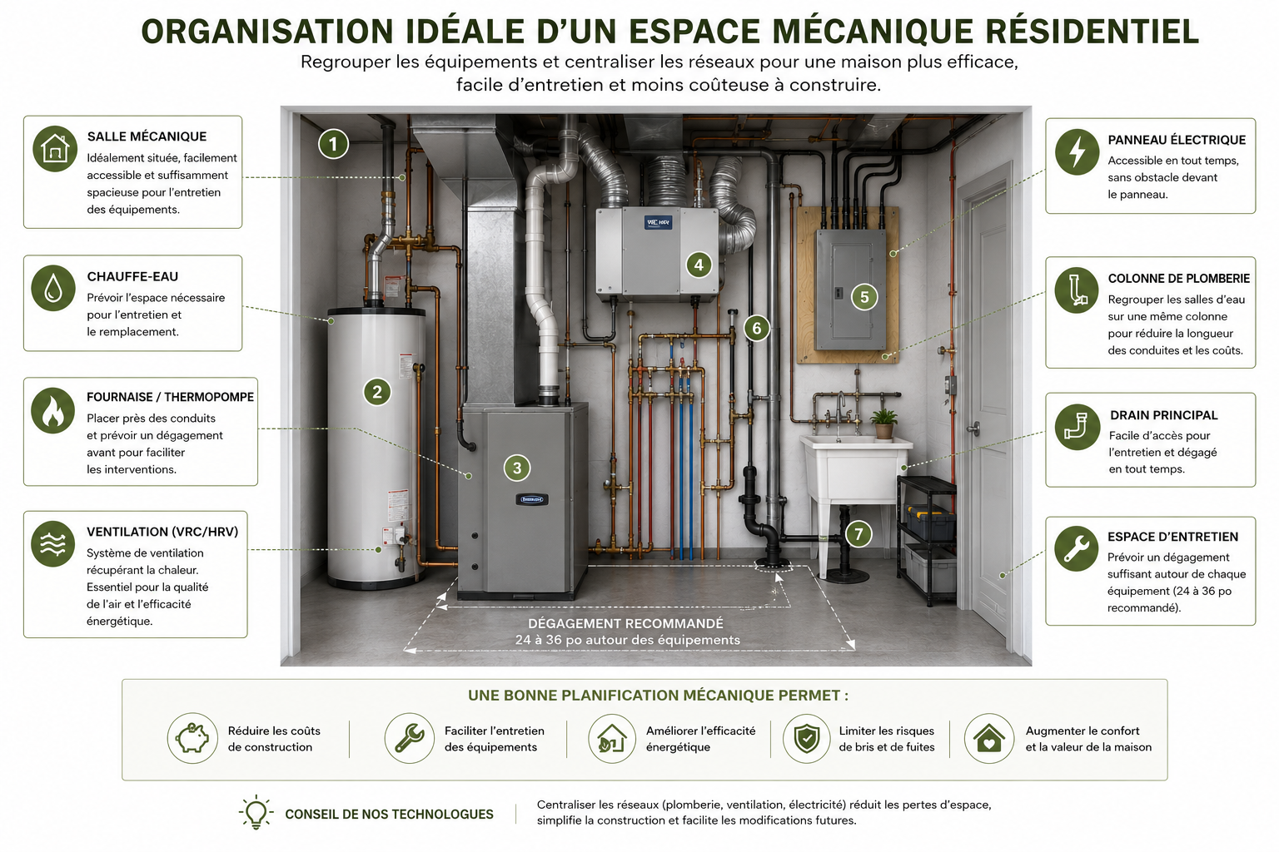
Task: Click the number 5 marker on electrical panel
Action: pyautogui.click(x=864, y=296)
